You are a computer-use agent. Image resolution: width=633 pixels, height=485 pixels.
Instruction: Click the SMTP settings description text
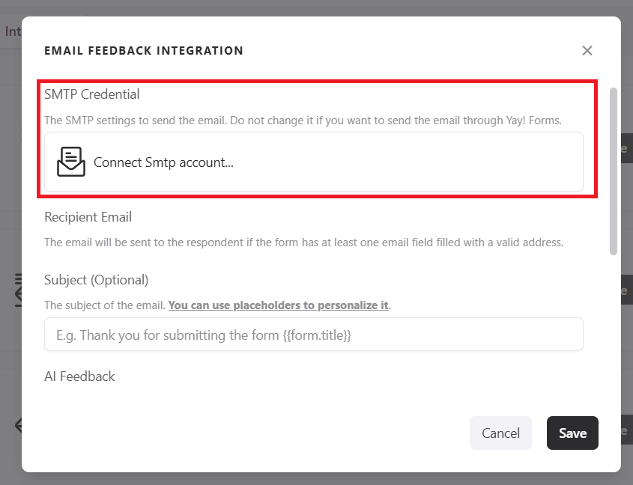click(303, 120)
